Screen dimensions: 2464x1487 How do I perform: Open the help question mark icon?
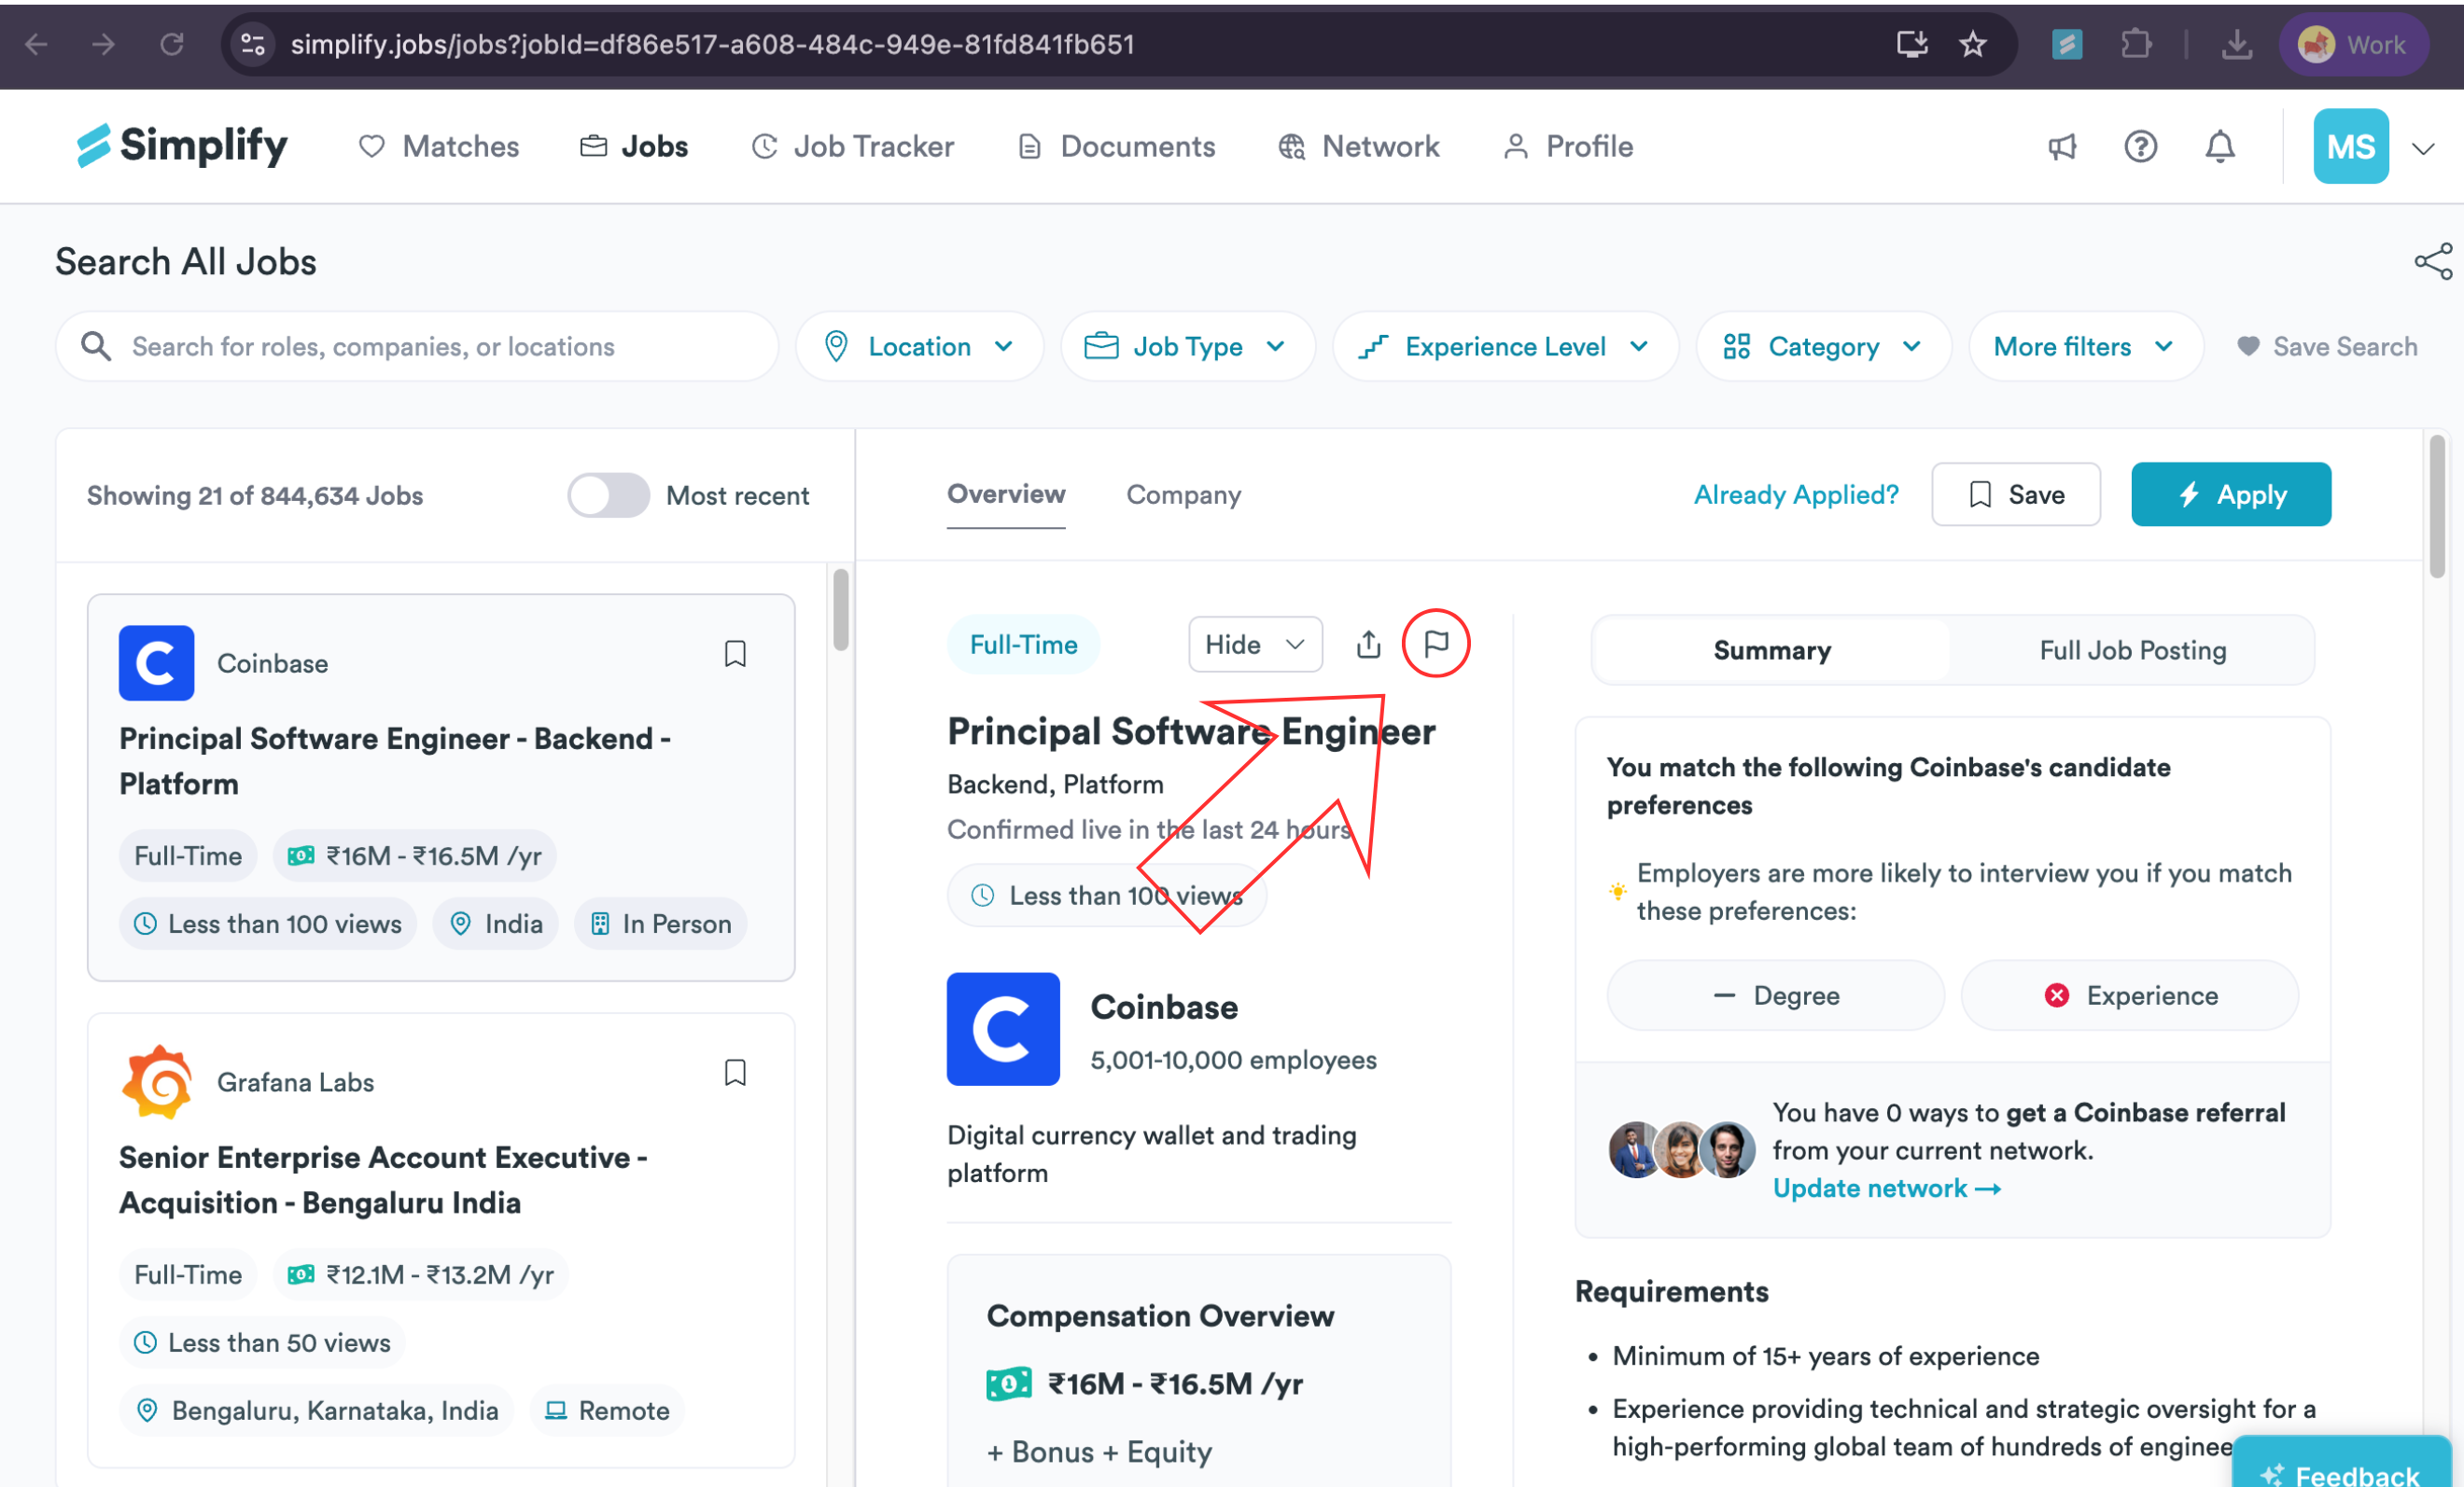(2141, 146)
